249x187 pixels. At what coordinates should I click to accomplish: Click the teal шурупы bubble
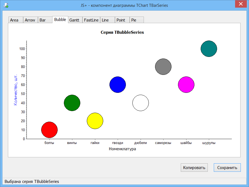(x=209, y=49)
